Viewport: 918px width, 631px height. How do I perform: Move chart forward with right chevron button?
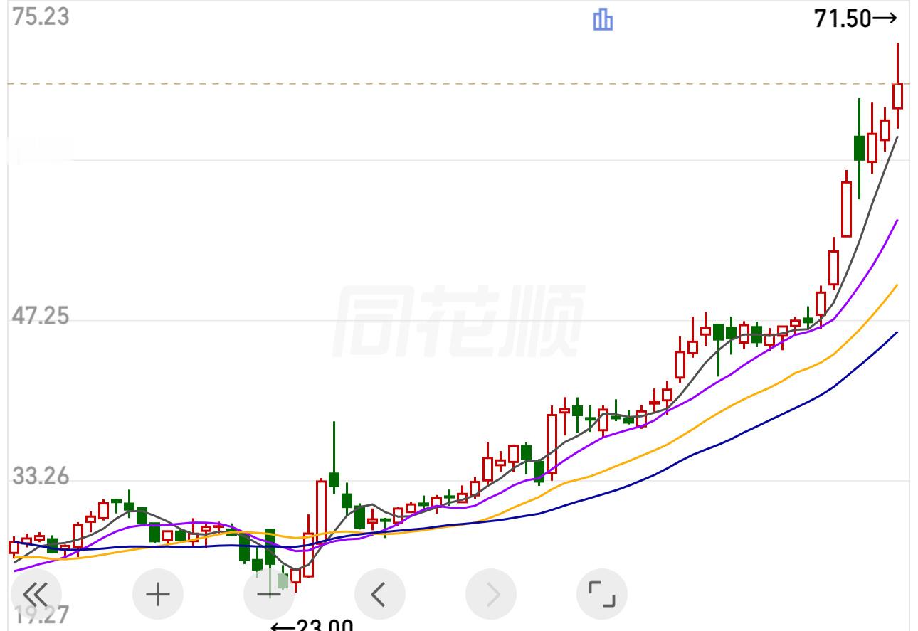[491, 593]
